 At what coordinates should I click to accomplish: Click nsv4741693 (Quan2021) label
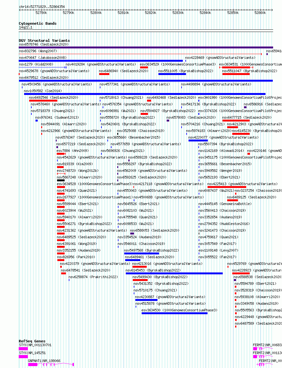(77, 190)
